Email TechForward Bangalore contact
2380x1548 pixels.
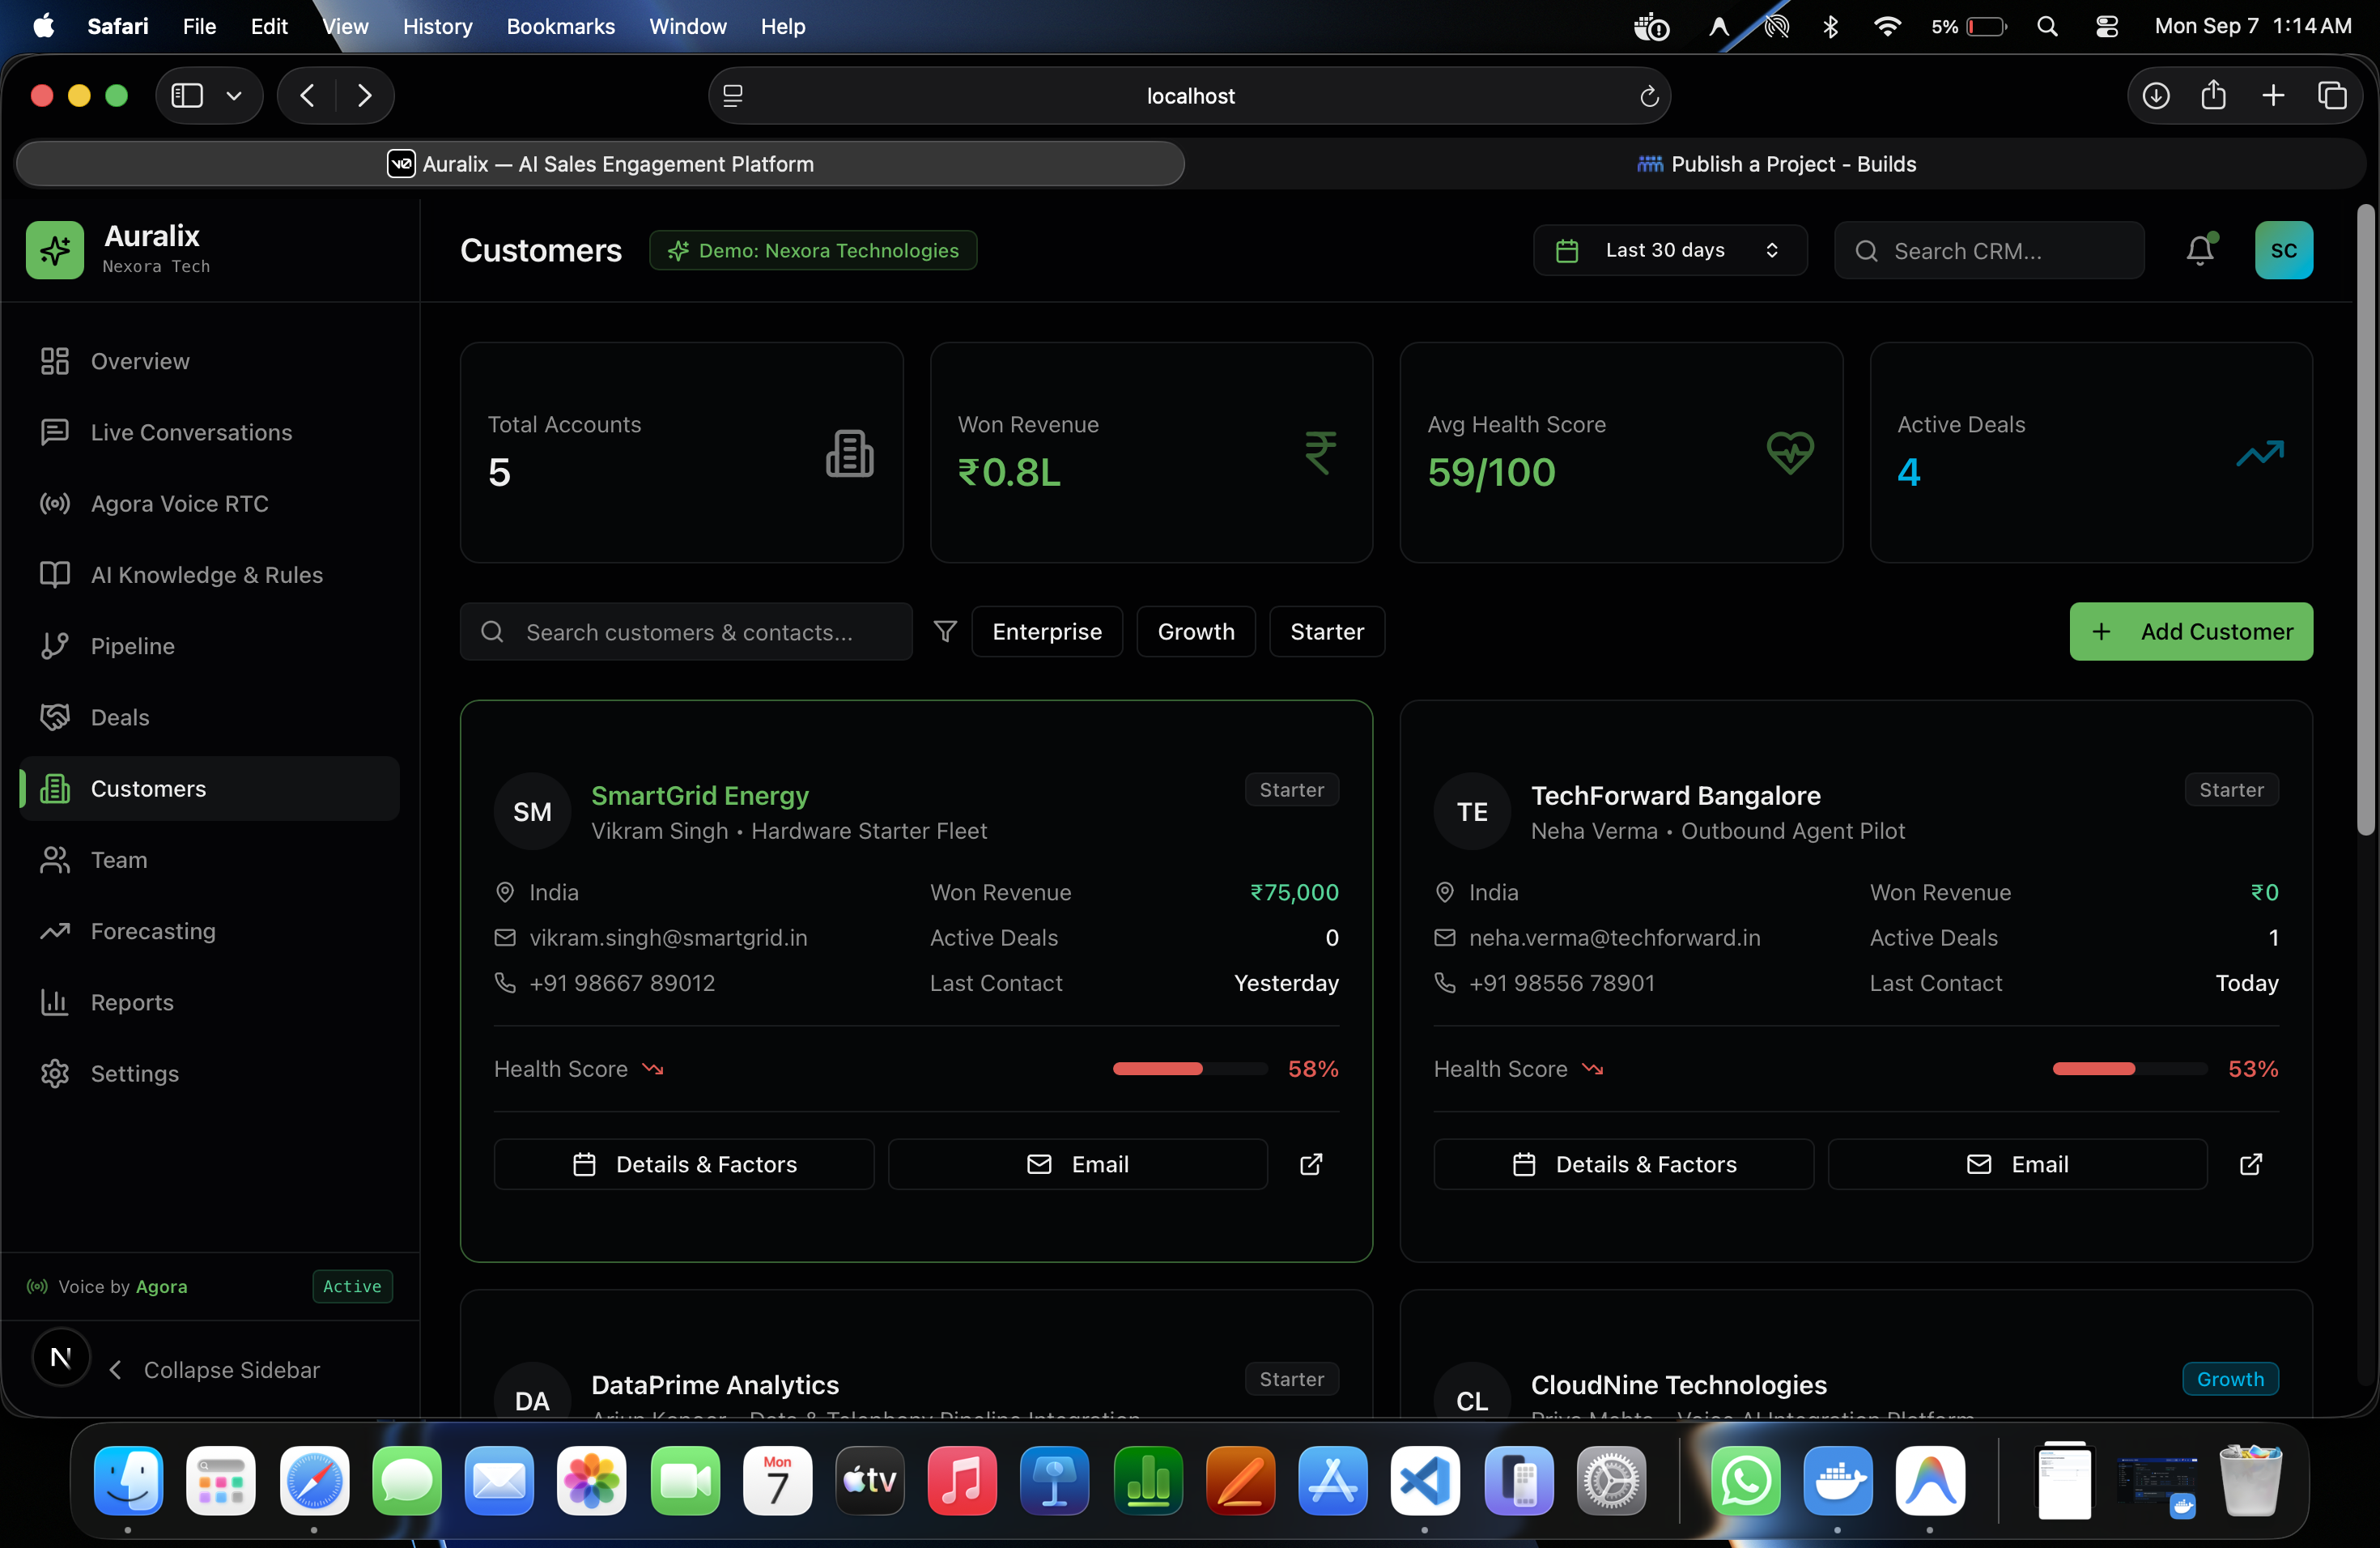click(2018, 1164)
